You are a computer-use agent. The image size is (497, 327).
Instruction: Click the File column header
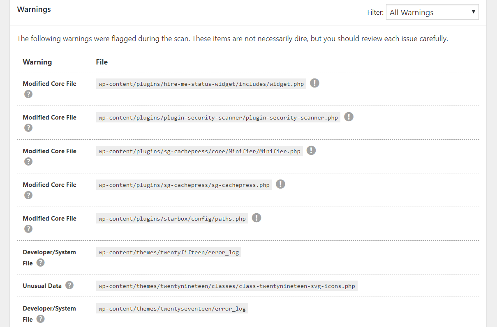click(102, 62)
